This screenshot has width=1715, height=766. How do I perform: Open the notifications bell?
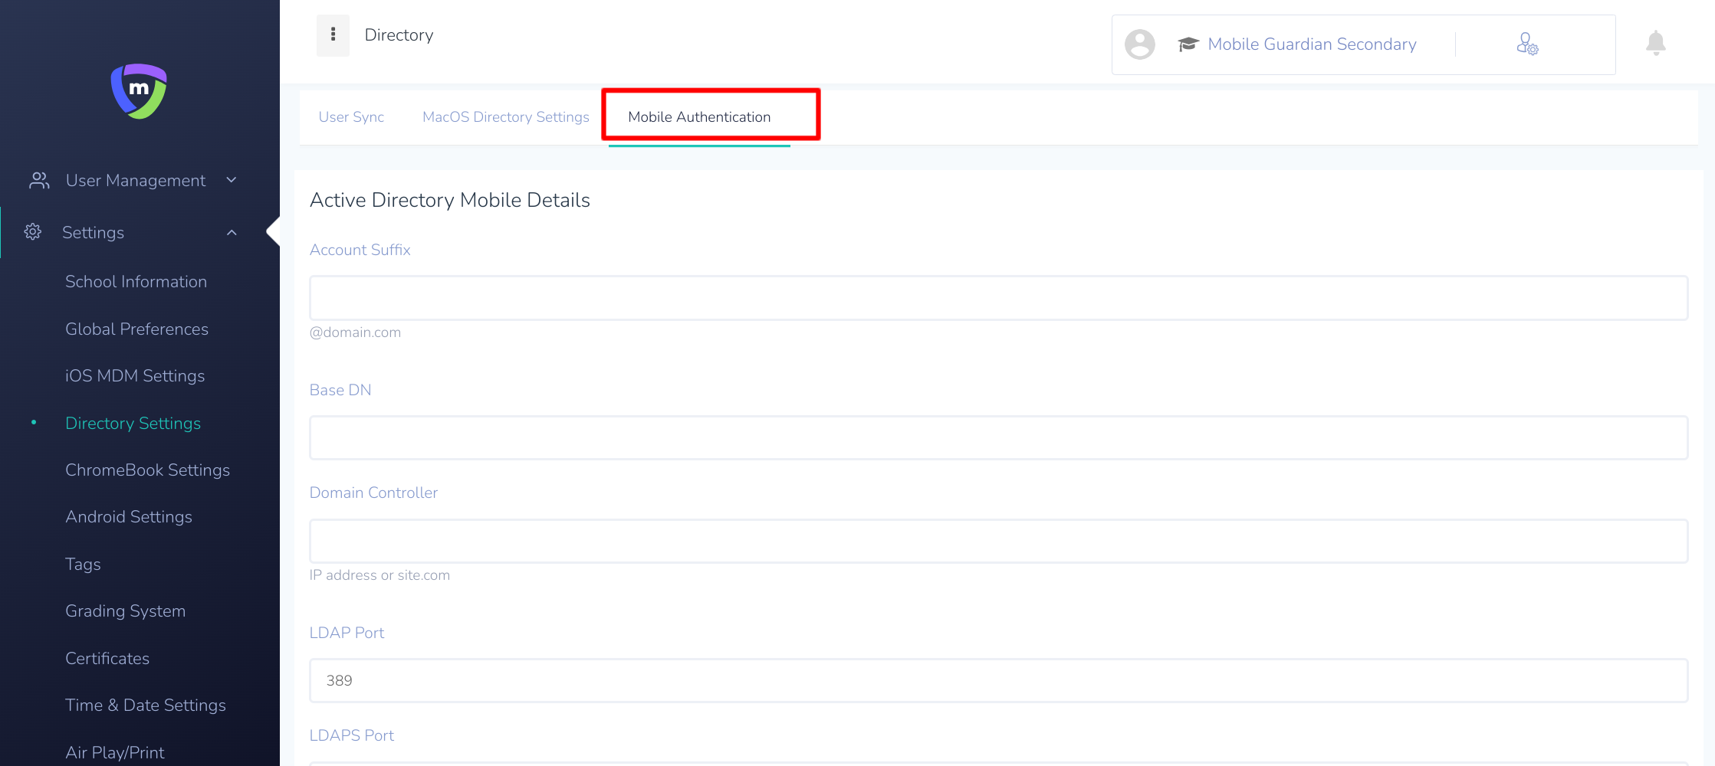tap(1656, 43)
